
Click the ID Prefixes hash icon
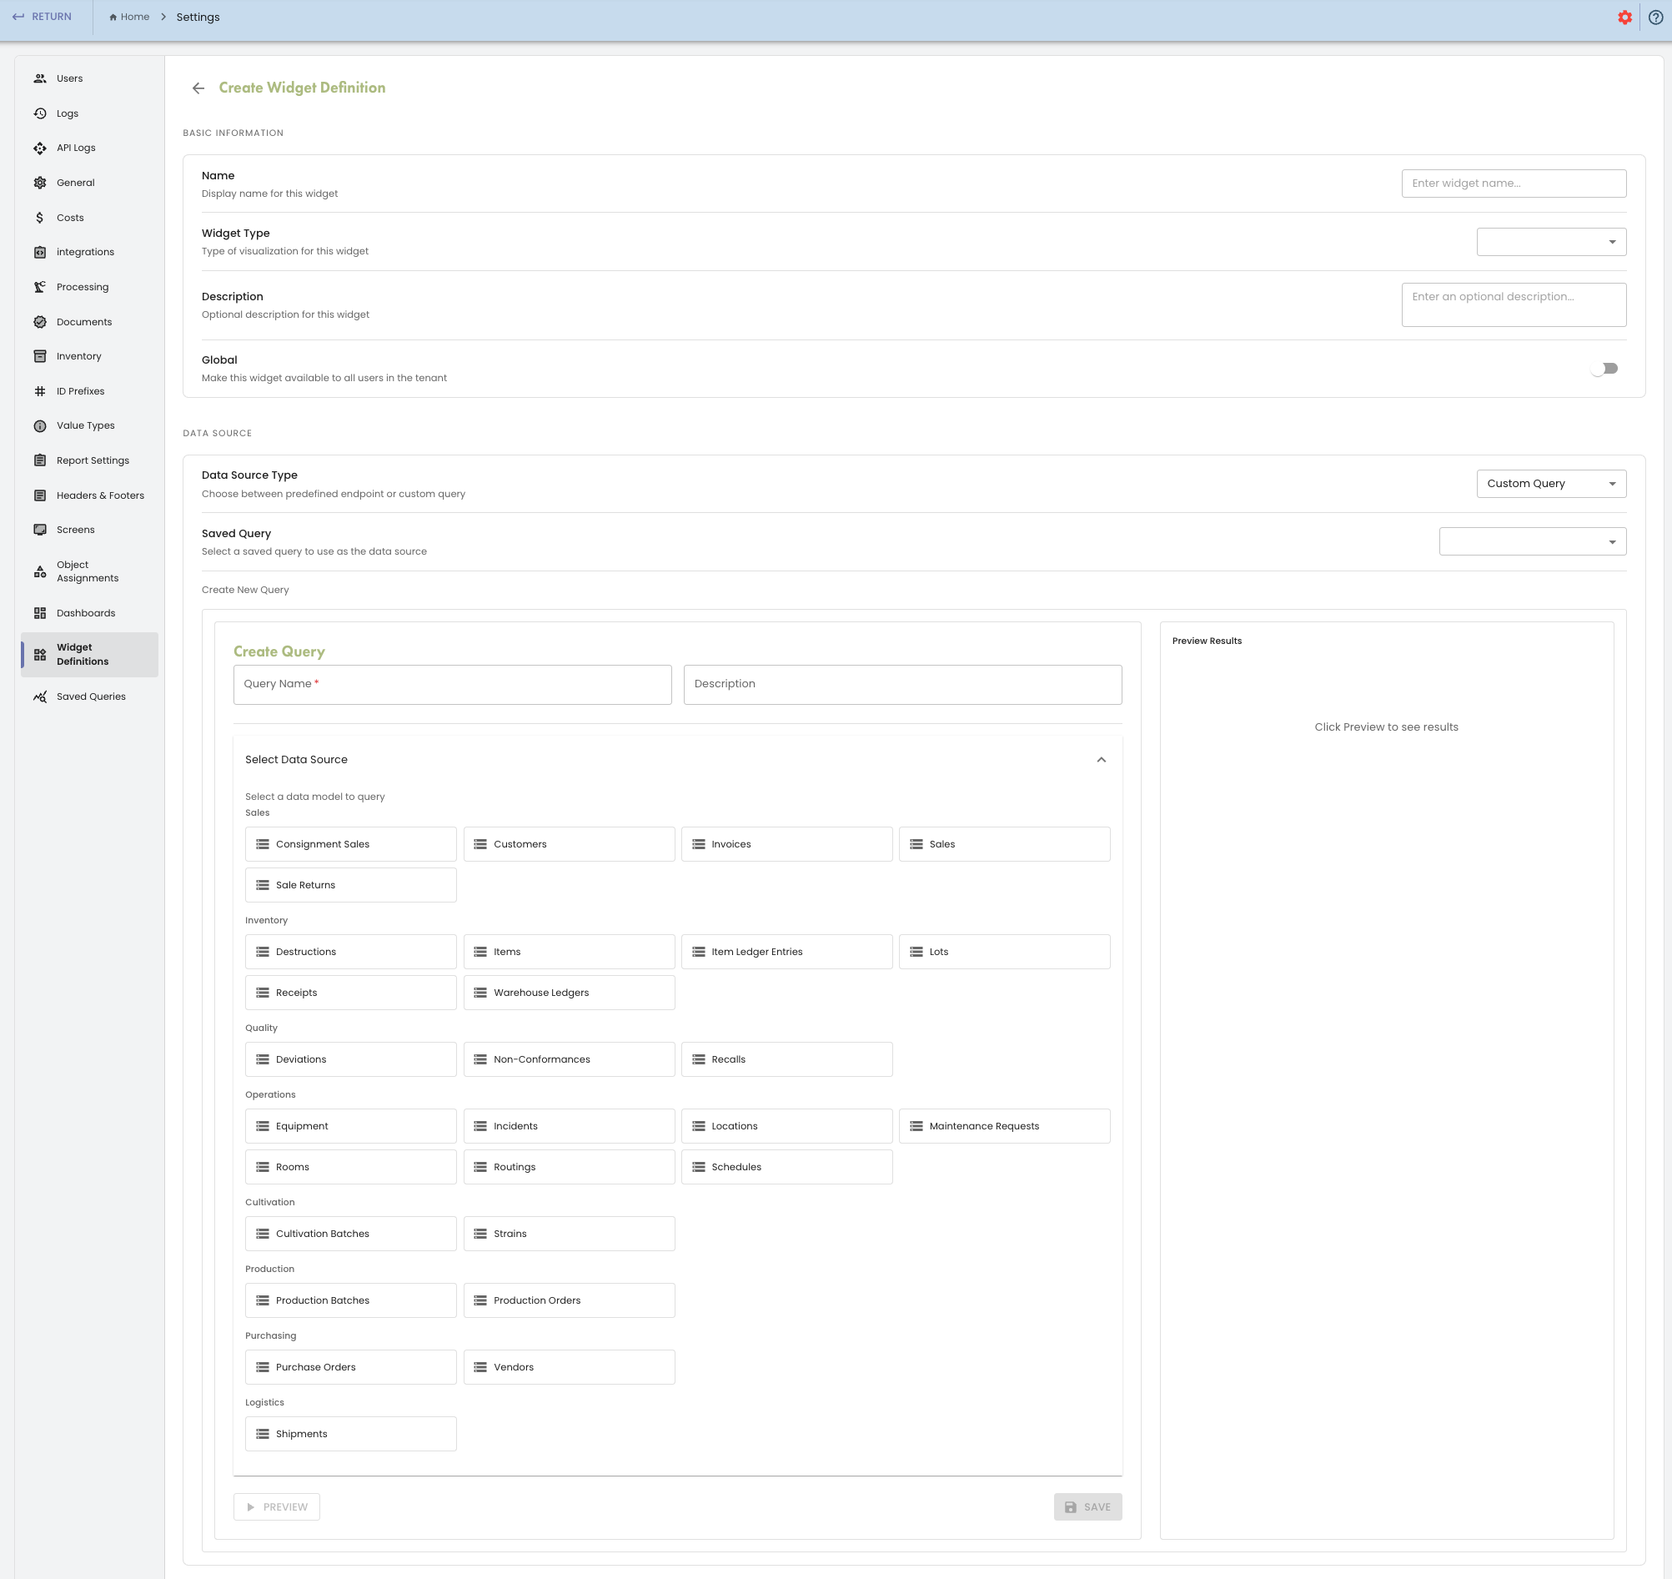click(39, 391)
